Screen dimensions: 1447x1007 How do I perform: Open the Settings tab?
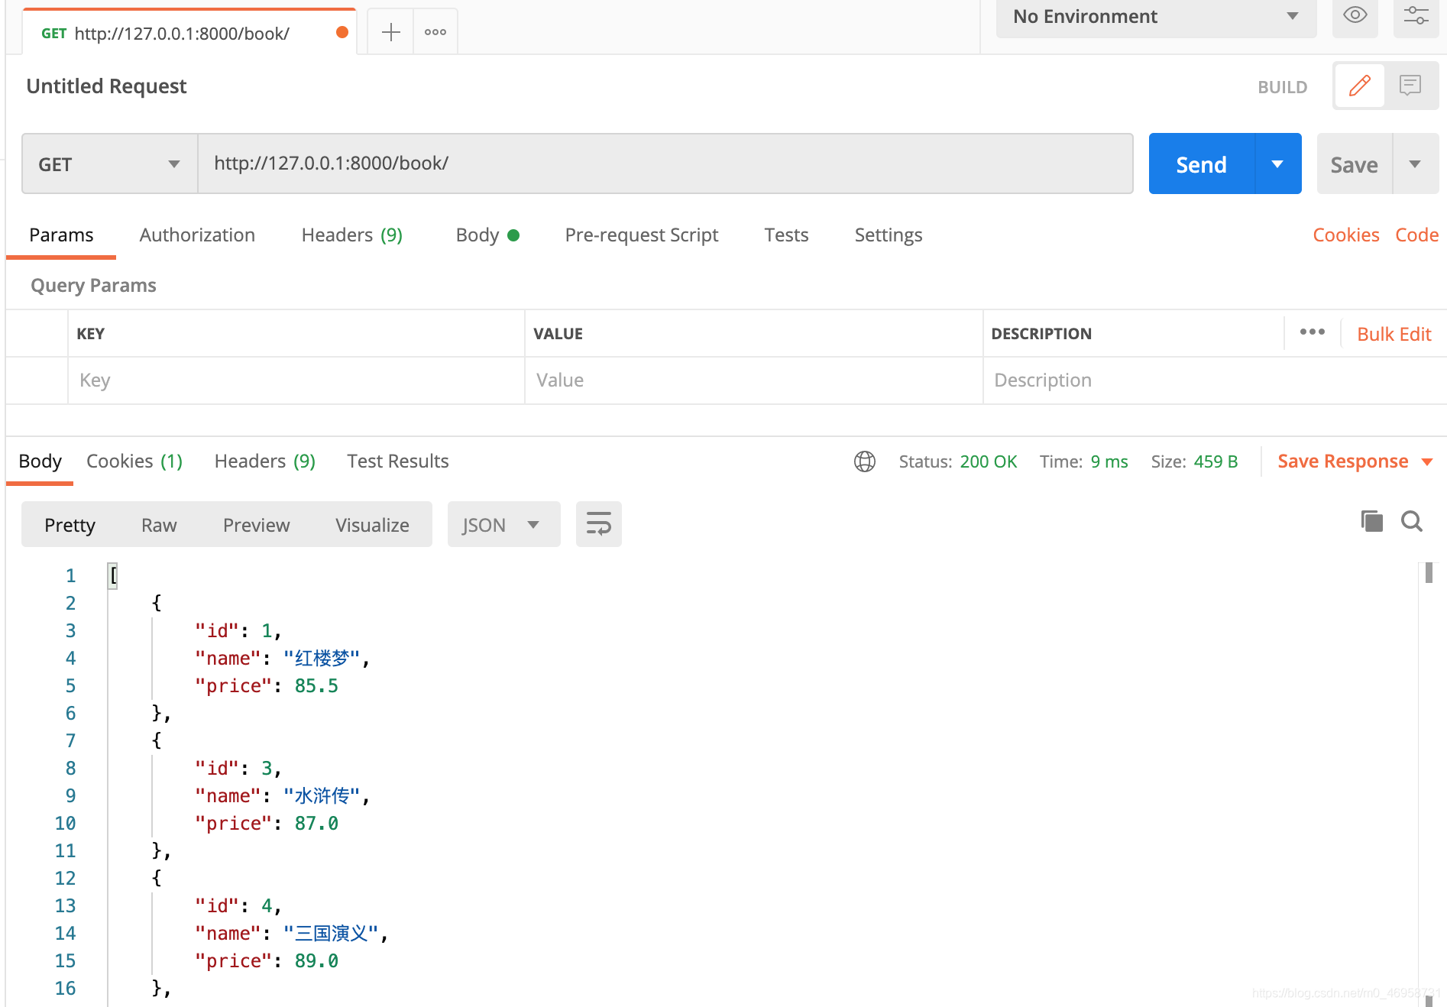(x=889, y=235)
